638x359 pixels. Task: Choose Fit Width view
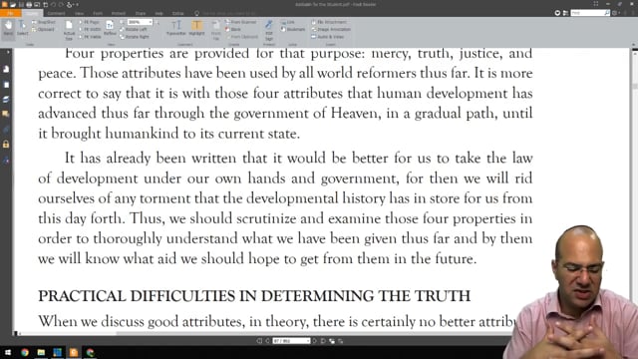90,29
